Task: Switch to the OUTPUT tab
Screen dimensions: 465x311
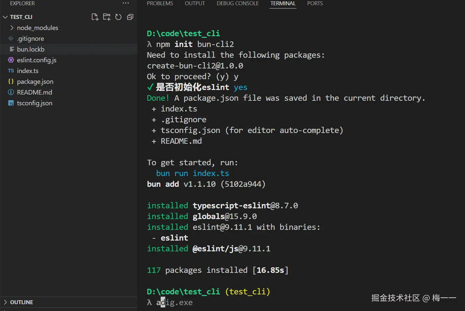Action: [195, 3]
